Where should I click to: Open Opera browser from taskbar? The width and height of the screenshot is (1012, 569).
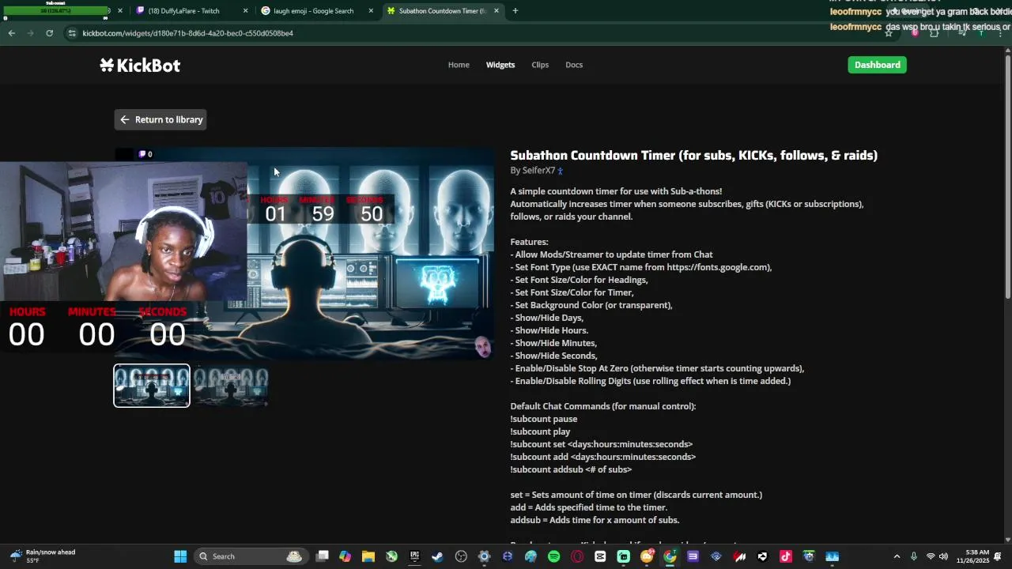pos(577,556)
